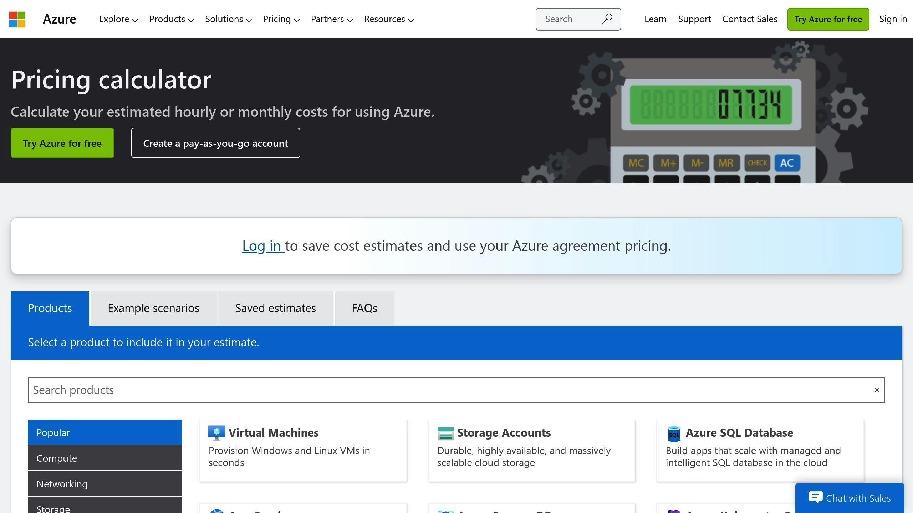Click the Microsoft Azure home icon

tap(17, 19)
